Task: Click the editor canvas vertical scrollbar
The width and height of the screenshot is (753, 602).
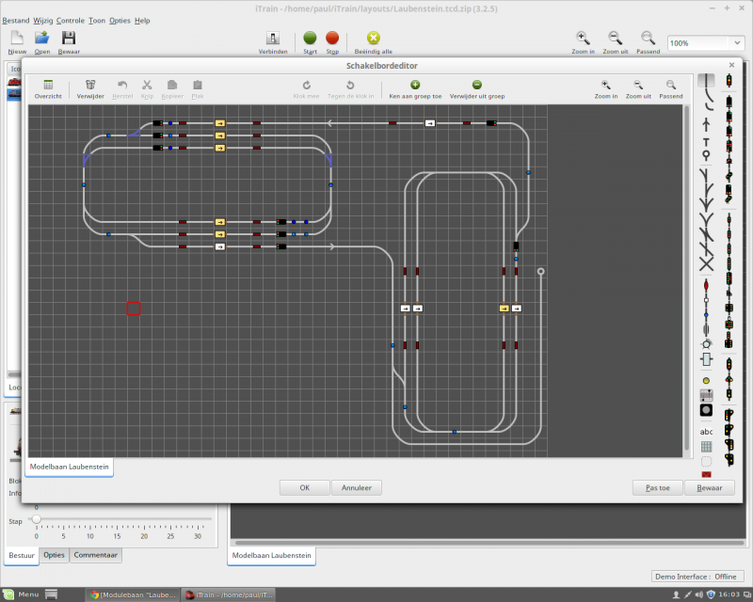Action: click(x=687, y=279)
